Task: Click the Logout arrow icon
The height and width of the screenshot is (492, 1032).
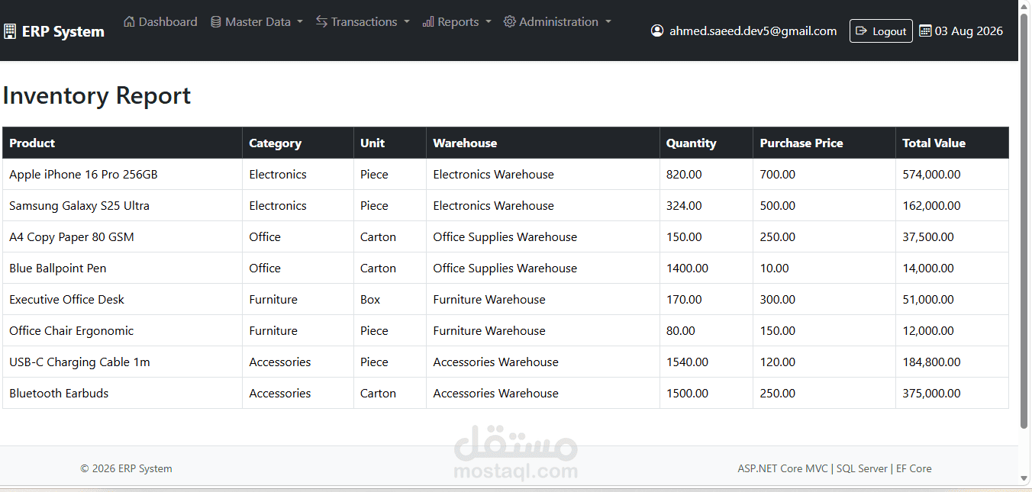Action: coord(862,31)
